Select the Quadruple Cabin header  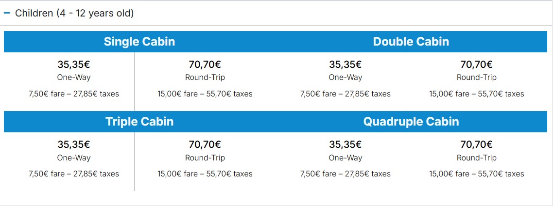click(411, 122)
